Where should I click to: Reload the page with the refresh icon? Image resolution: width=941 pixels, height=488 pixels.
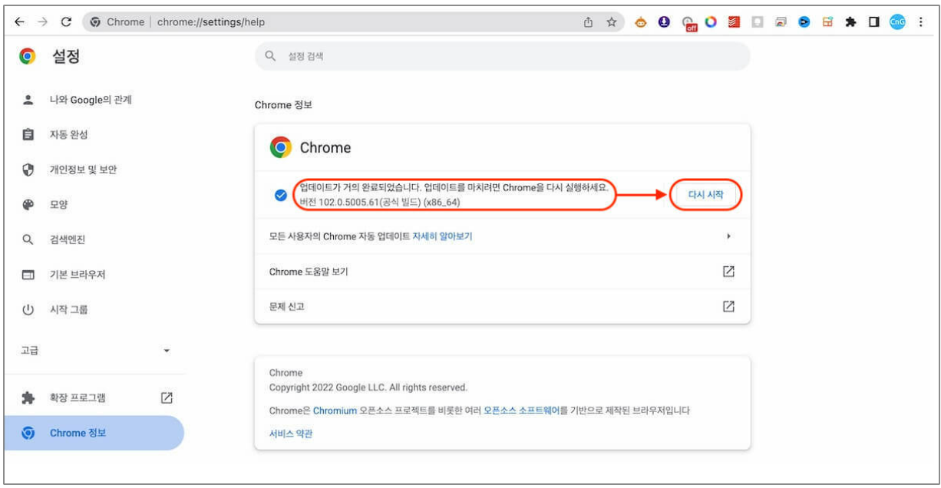[66, 22]
